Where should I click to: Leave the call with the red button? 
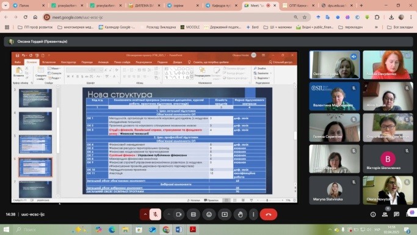click(x=269, y=214)
